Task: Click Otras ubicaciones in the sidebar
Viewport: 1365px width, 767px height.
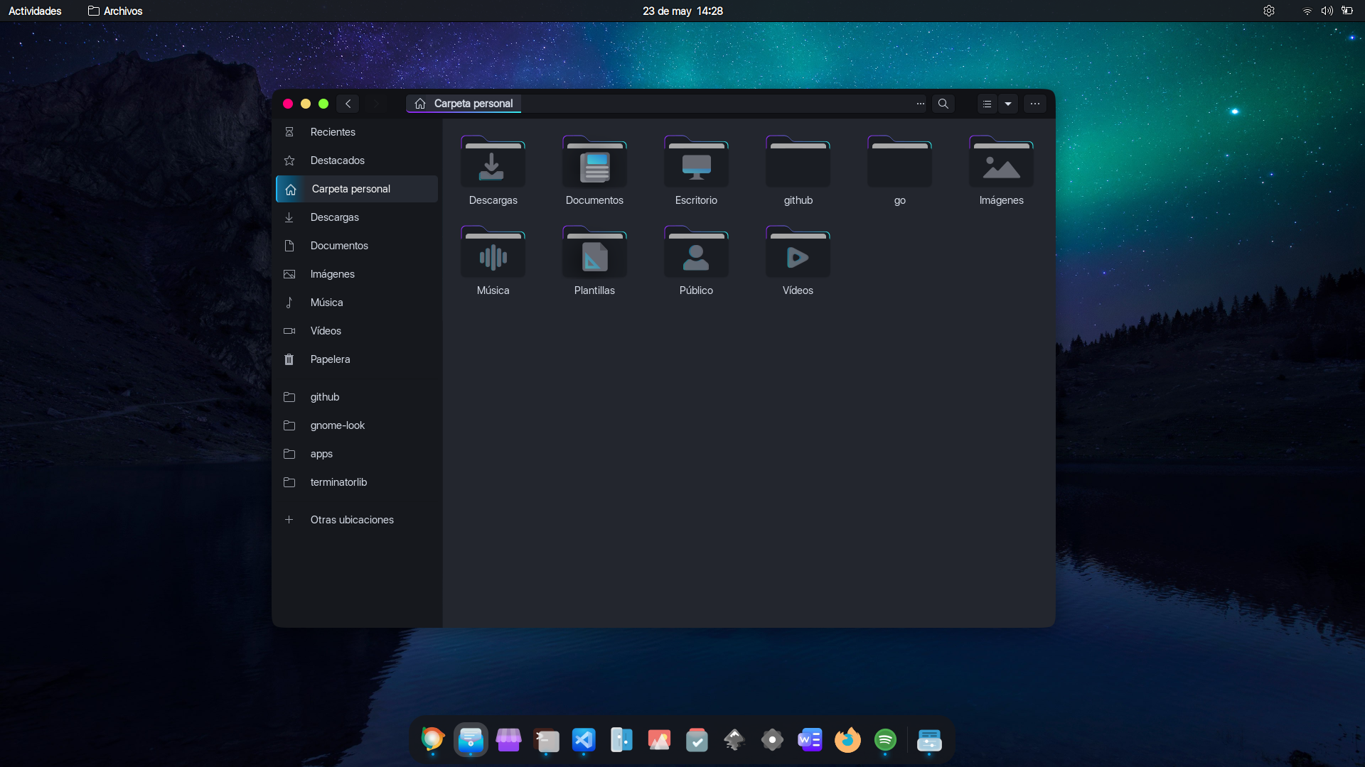Action: 357,520
